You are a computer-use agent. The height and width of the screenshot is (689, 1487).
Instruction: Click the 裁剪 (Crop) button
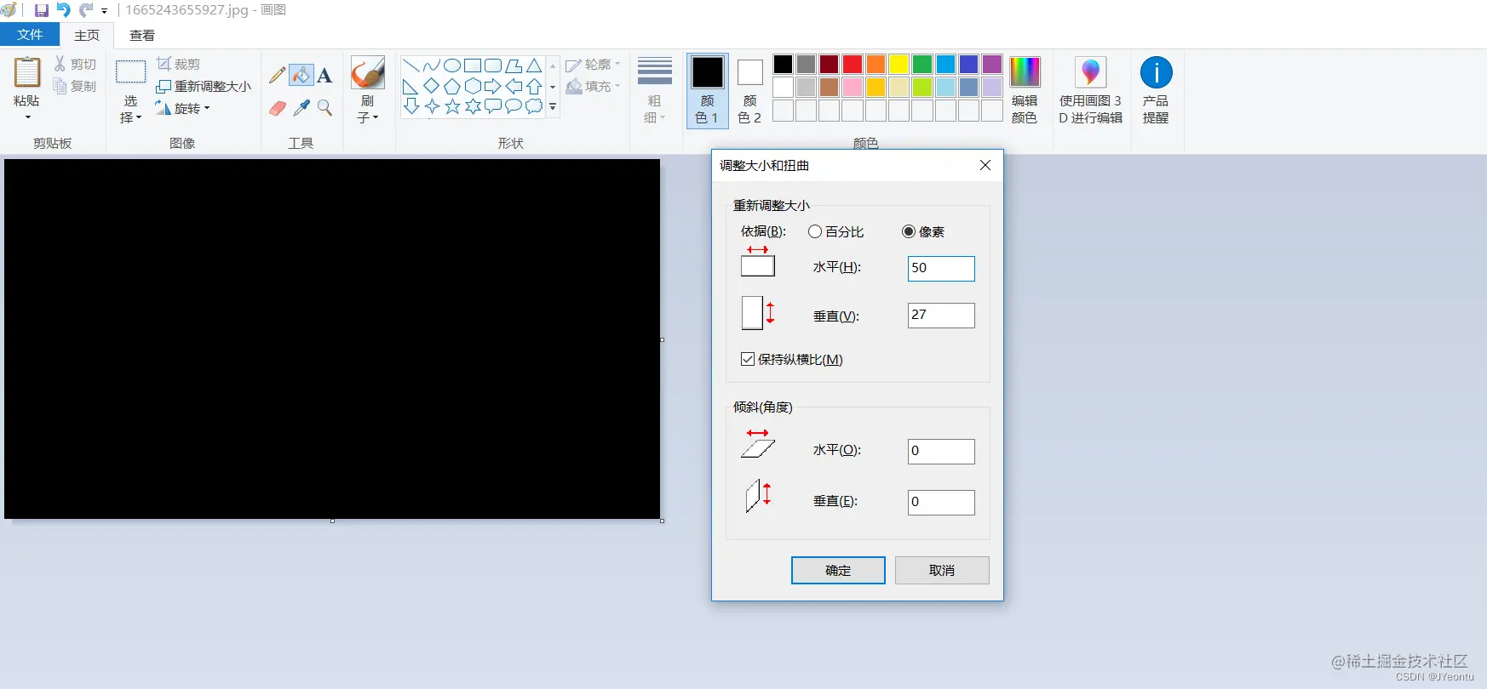pyautogui.click(x=179, y=64)
